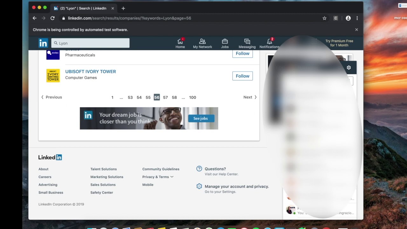407x229 pixels.
Task: Click the account settings gear icon in footer
Action: click(x=199, y=186)
